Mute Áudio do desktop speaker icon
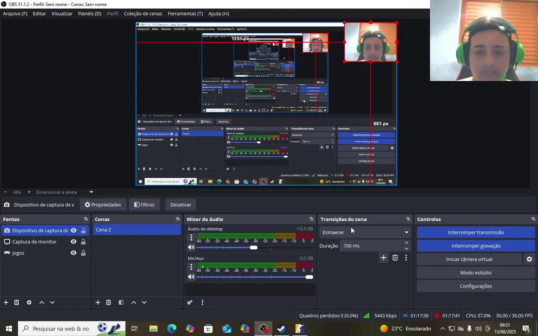Viewport: 538px width, 336px height. 191,247
